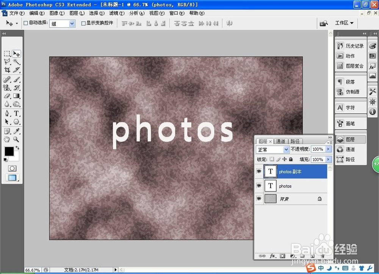
Task: Open the 图像 menu
Action: 57,13
